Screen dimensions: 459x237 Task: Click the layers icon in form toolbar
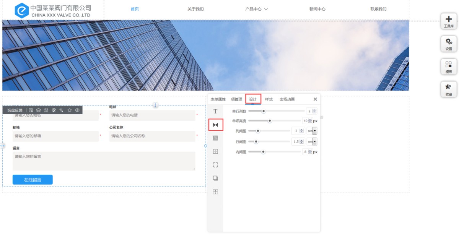point(38,110)
